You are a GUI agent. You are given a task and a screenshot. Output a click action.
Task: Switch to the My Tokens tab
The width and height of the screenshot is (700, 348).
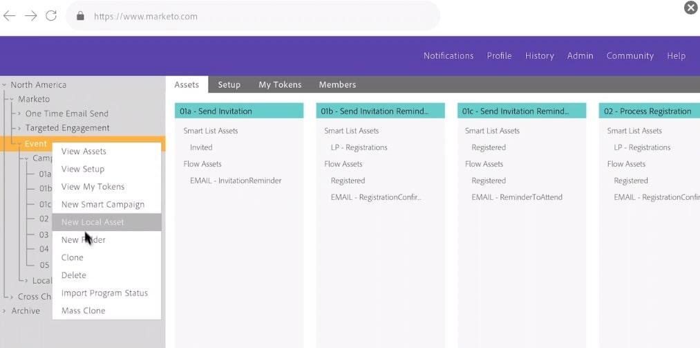pyautogui.click(x=280, y=84)
